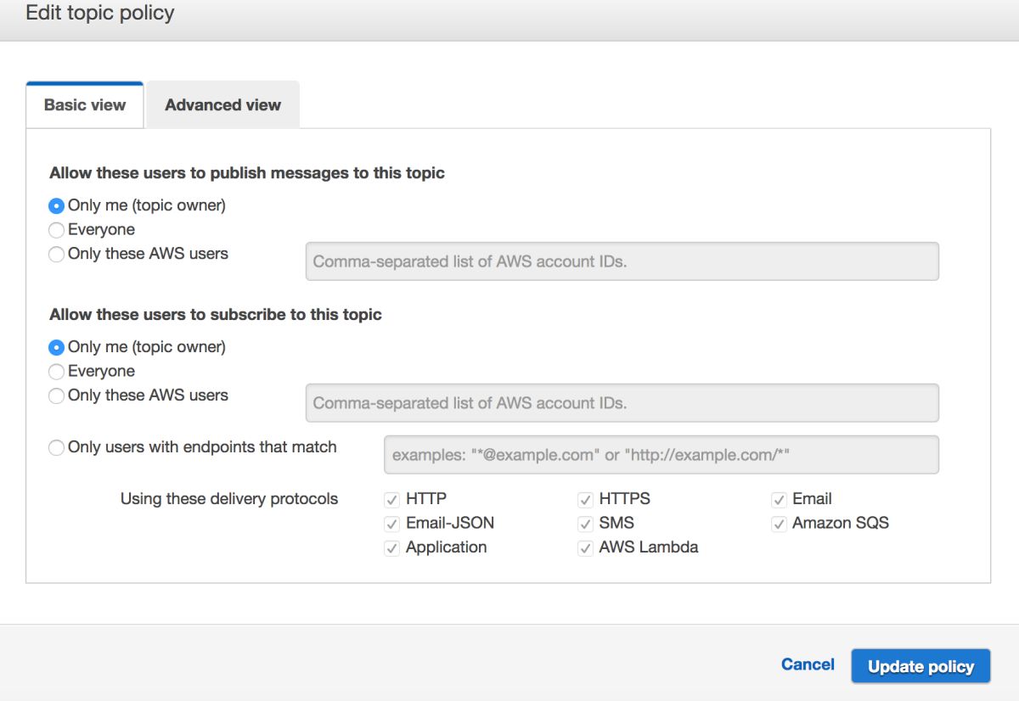Image resolution: width=1019 pixels, height=701 pixels.
Task: Toggle the HTTP delivery protocol checkbox
Action: [392, 499]
